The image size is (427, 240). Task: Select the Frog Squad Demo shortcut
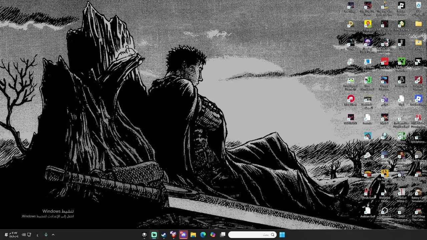click(351, 84)
